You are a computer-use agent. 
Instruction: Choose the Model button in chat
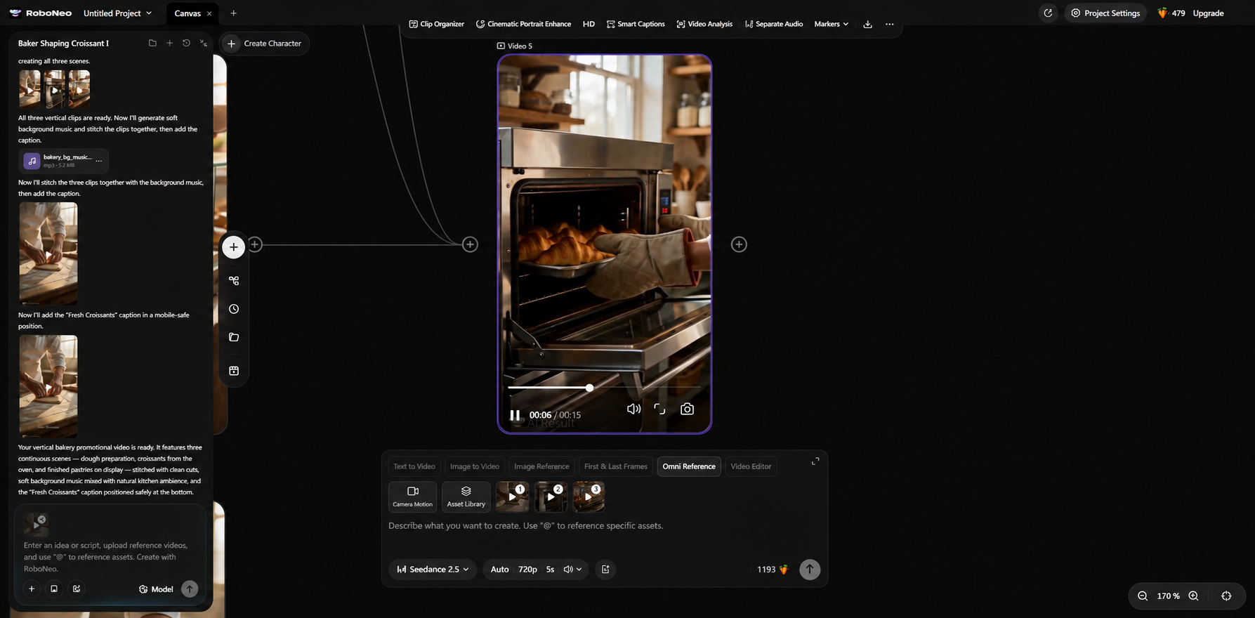click(156, 589)
